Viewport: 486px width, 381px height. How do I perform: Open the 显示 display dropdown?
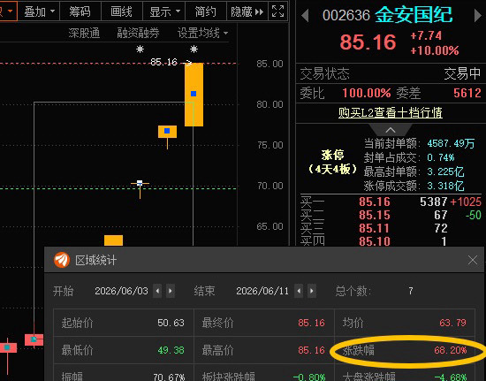[x=164, y=11]
